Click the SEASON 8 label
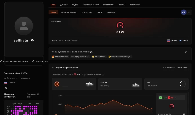Image resolution: width=195 pixels, height=115 pixels. [x=56, y=21]
